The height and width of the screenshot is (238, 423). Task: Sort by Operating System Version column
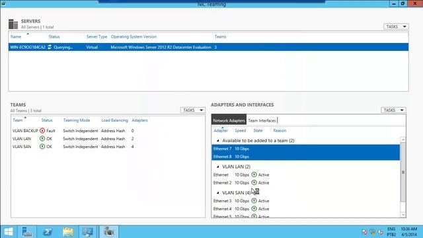[x=134, y=37]
